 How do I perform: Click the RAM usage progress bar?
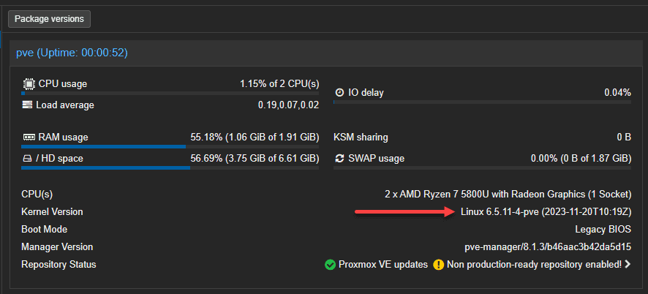170,146
